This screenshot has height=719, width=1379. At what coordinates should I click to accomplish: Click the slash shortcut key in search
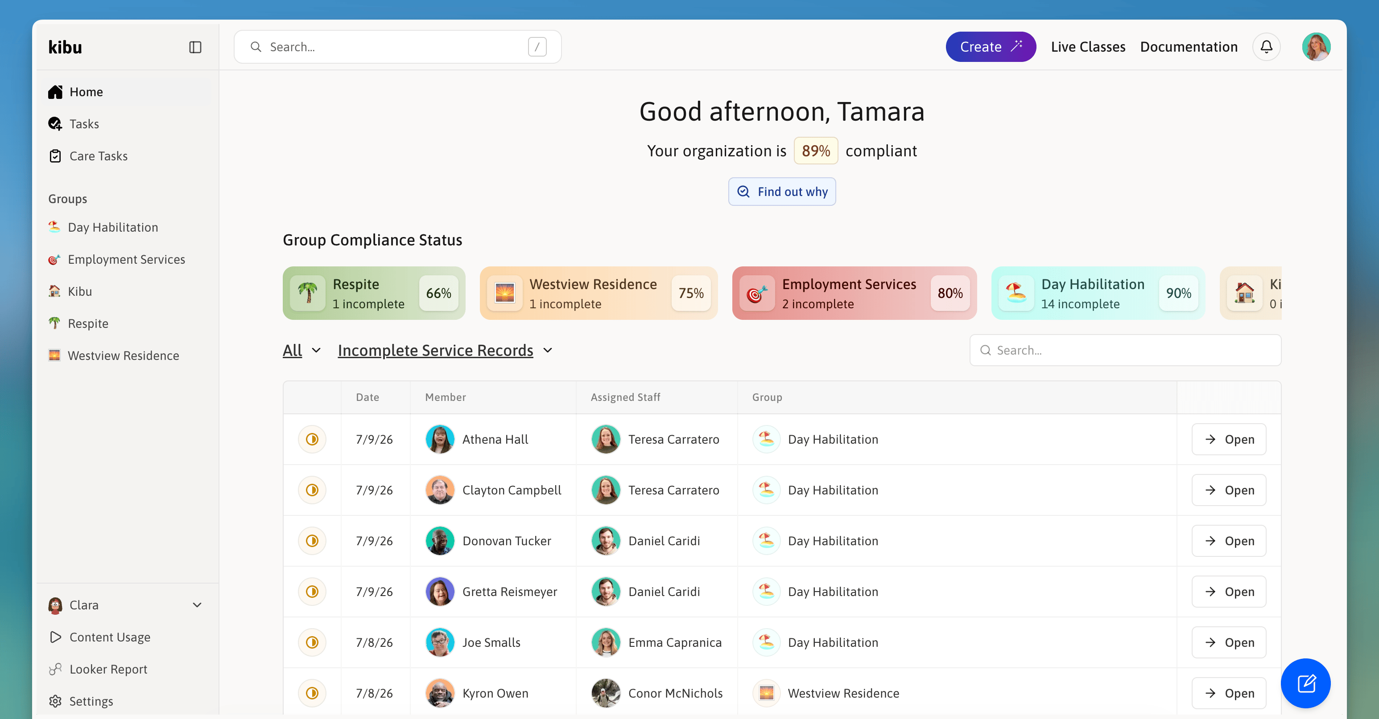point(537,47)
